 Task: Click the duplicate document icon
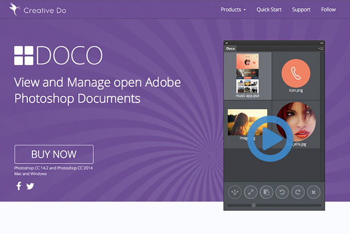coord(267,192)
